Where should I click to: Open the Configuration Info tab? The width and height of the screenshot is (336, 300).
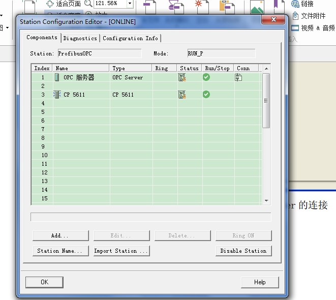(130, 38)
